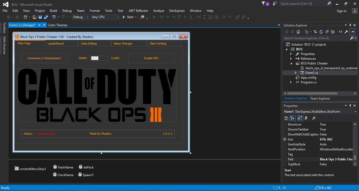The width and height of the screenshot is (359, 191).
Task: Select the ClockName timer component
Action: [x=63, y=175]
